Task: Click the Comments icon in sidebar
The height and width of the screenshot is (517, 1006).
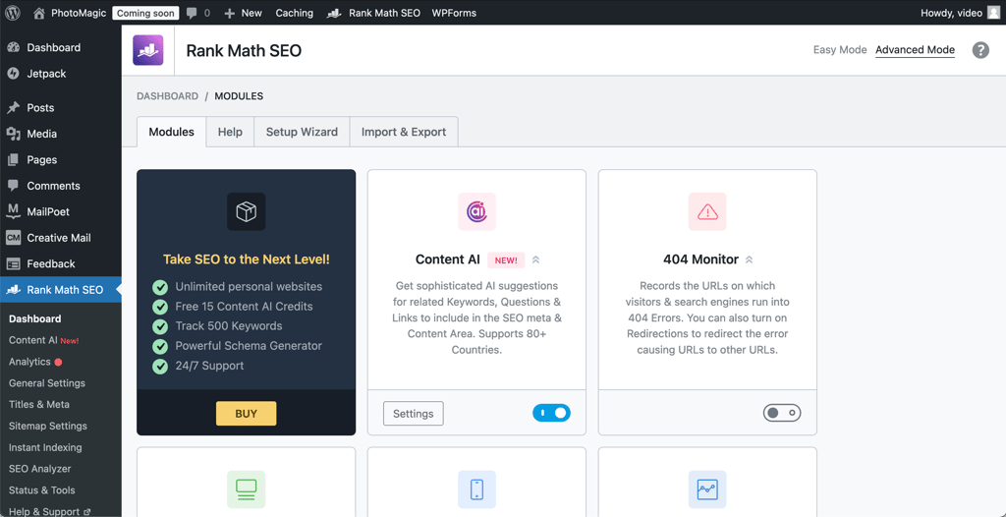Action: click(13, 186)
